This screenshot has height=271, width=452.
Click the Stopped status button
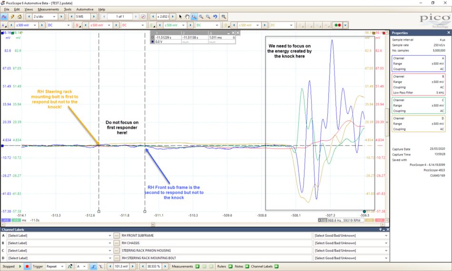click(9, 266)
